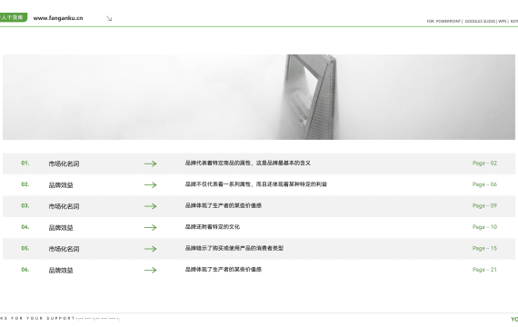Image resolution: width=518 pixels, height=327 pixels.
Task: Click the row 05 description text
Action: [234, 248]
